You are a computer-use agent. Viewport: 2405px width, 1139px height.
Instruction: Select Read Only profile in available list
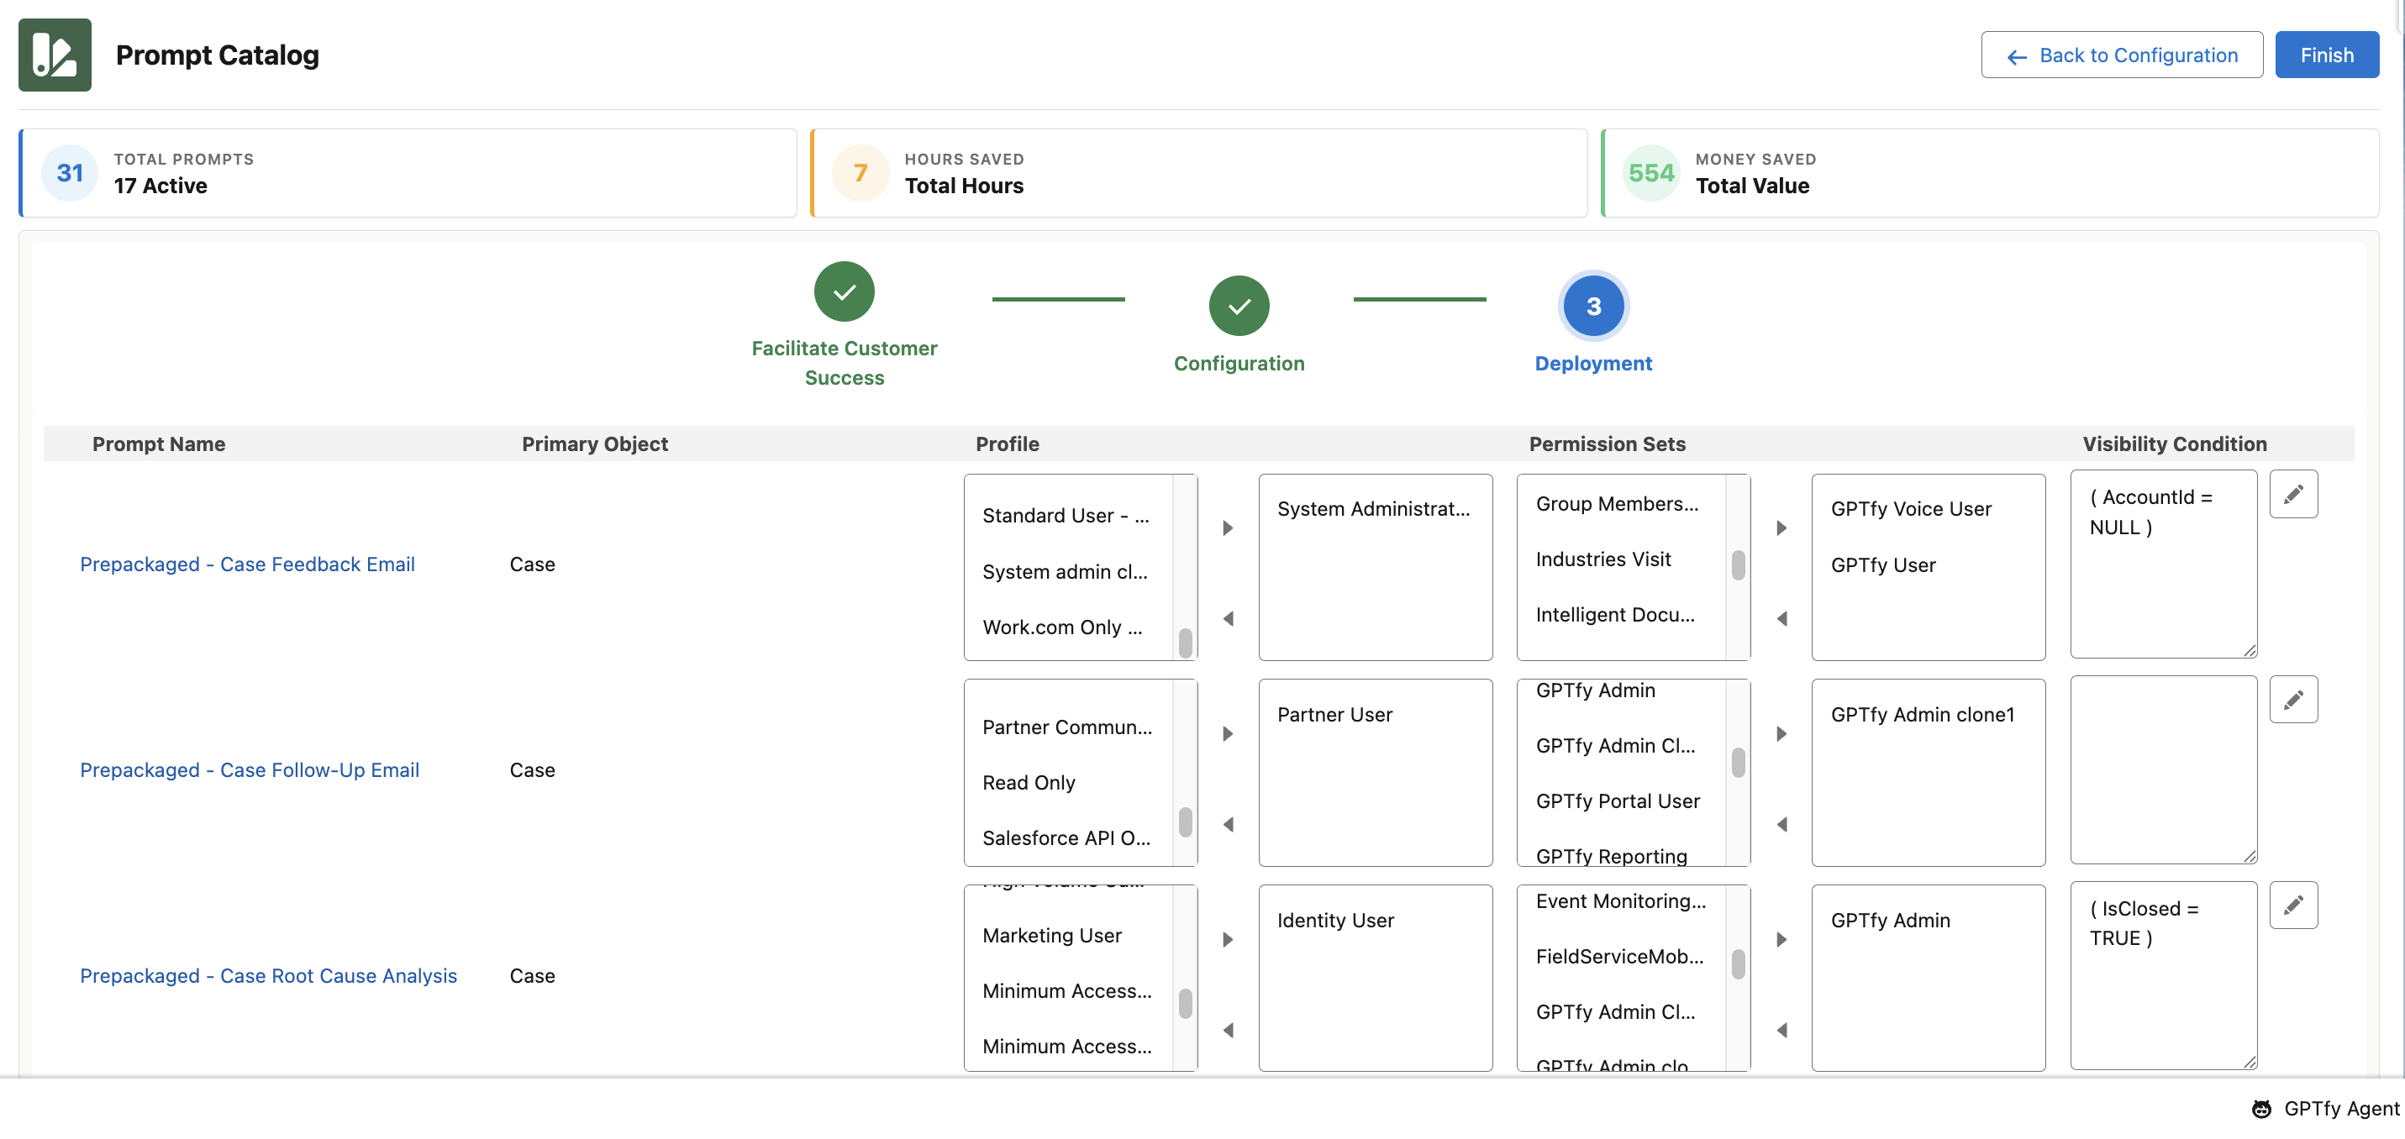click(1028, 782)
